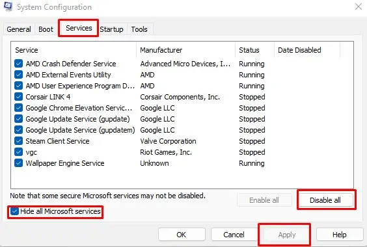Select the AMD Crash Defender Service row
Image resolution: width=367 pixels, height=247 pixels.
71,64
